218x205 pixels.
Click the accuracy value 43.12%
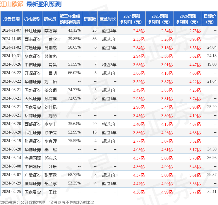tap(74, 30)
